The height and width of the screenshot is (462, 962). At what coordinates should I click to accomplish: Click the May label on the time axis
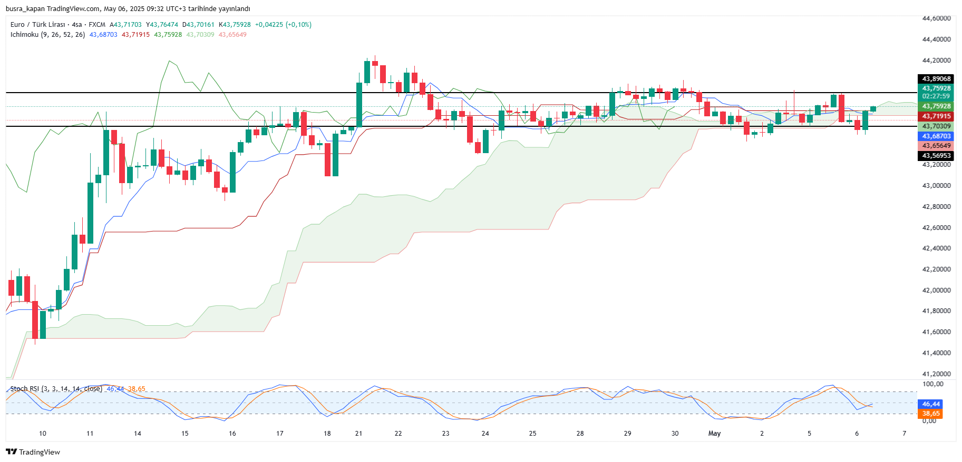pos(714,434)
